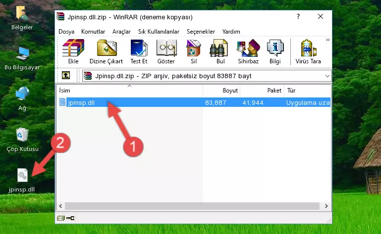Select the Ağ network desktop icon
The height and width of the screenshot is (234, 381).
(22, 98)
